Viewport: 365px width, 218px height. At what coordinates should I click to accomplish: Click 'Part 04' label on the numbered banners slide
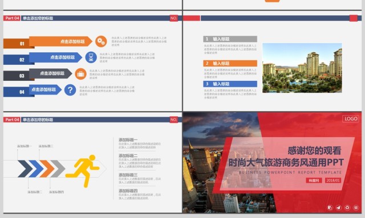pos(12,18)
